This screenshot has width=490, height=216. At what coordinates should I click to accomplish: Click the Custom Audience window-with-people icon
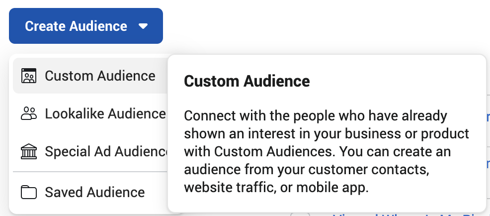[x=29, y=76]
